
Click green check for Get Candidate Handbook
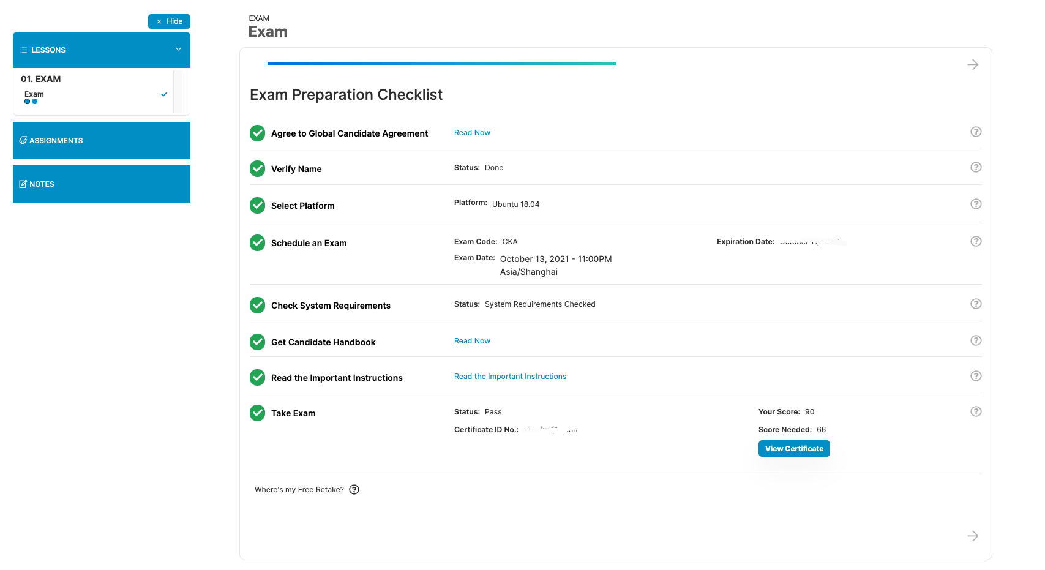click(257, 342)
